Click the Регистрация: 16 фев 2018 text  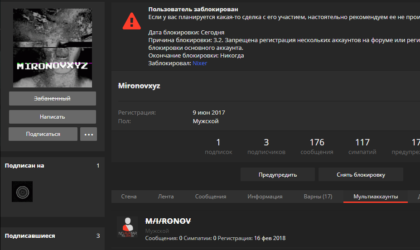(x=251, y=238)
